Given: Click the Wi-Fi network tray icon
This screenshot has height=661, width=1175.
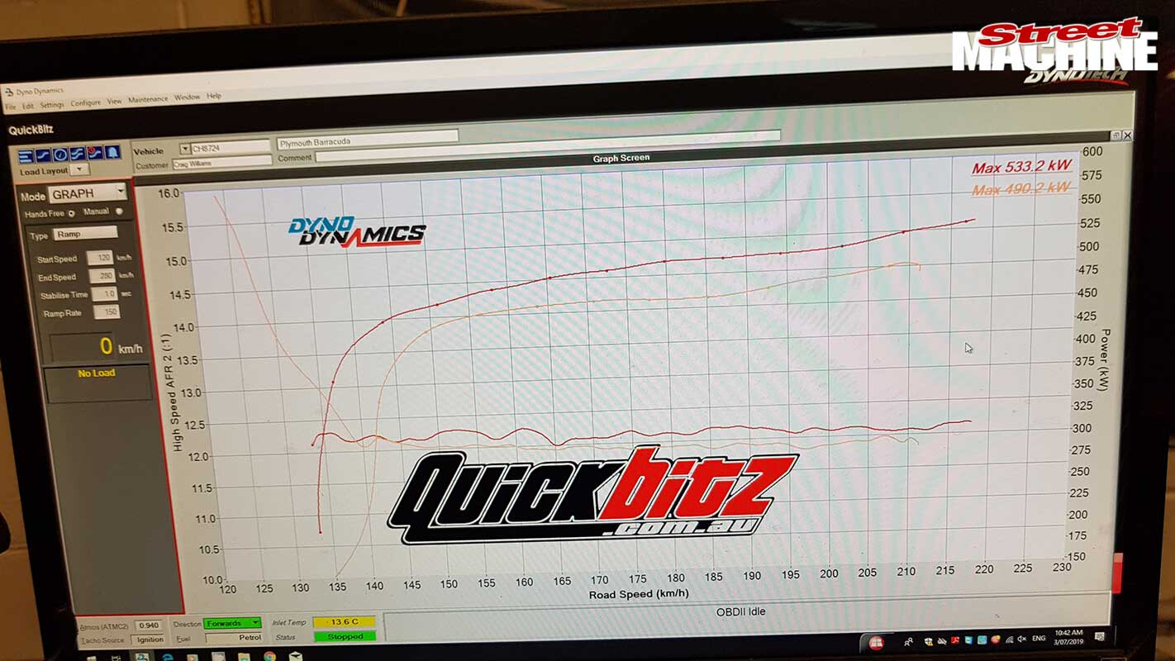Looking at the screenshot, I should (x=1010, y=640).
